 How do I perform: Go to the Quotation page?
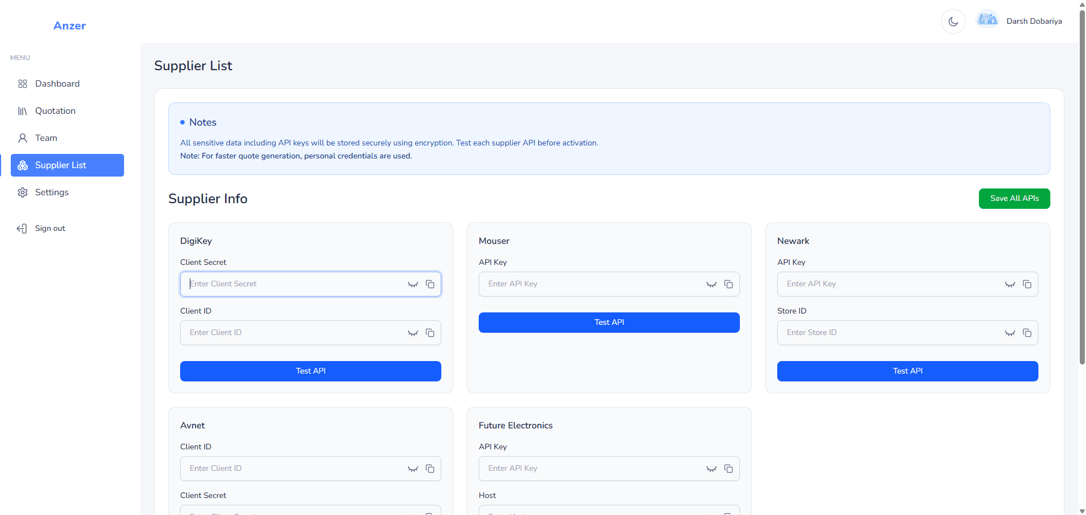coord(67,111)
